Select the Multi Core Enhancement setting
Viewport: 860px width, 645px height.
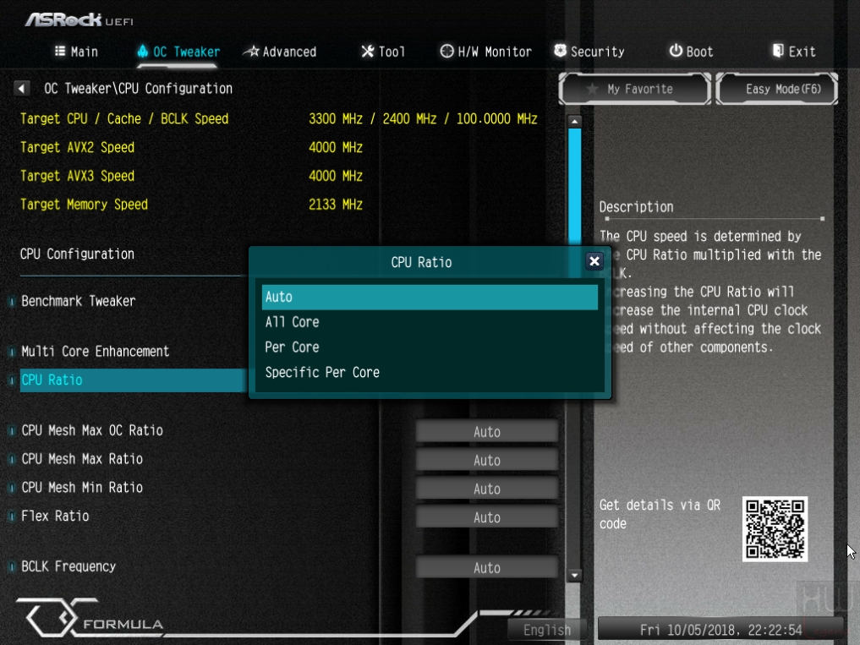pos(96,352)
